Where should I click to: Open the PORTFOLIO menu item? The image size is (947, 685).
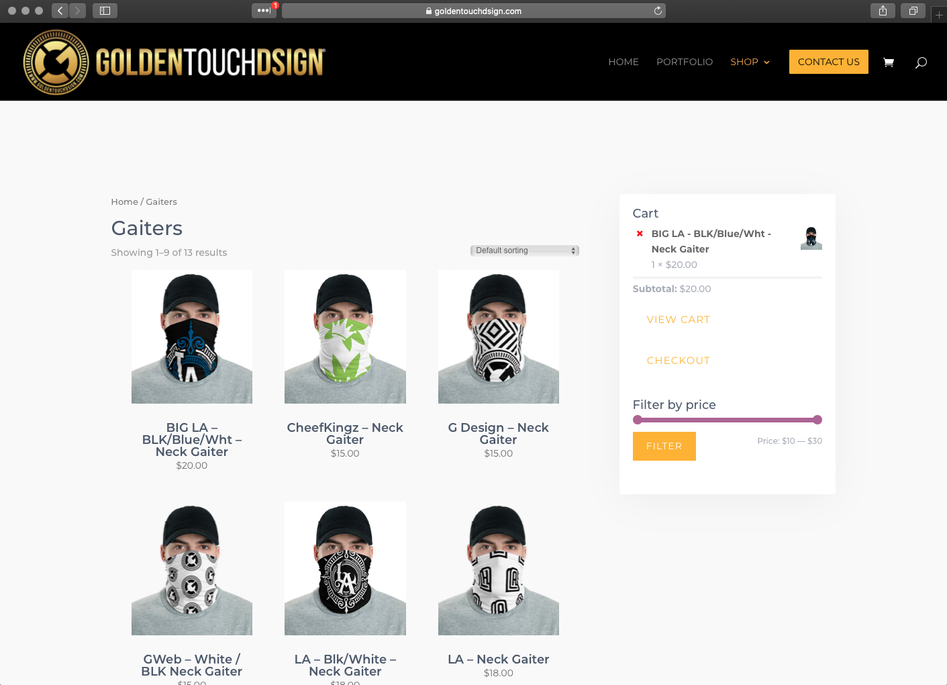click(x=684, y=62)
